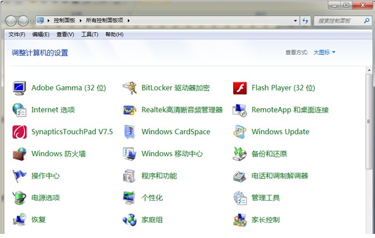Open the red Flash Player icon
Image resolution: width=375 pixels, height=238 pixels.
pos(240,88)
